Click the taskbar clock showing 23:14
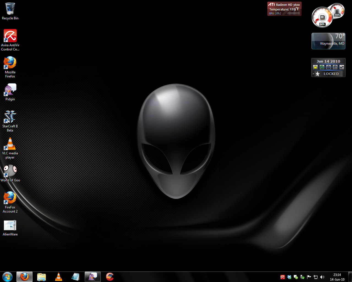352x282 pixels. tap(337, 276)
